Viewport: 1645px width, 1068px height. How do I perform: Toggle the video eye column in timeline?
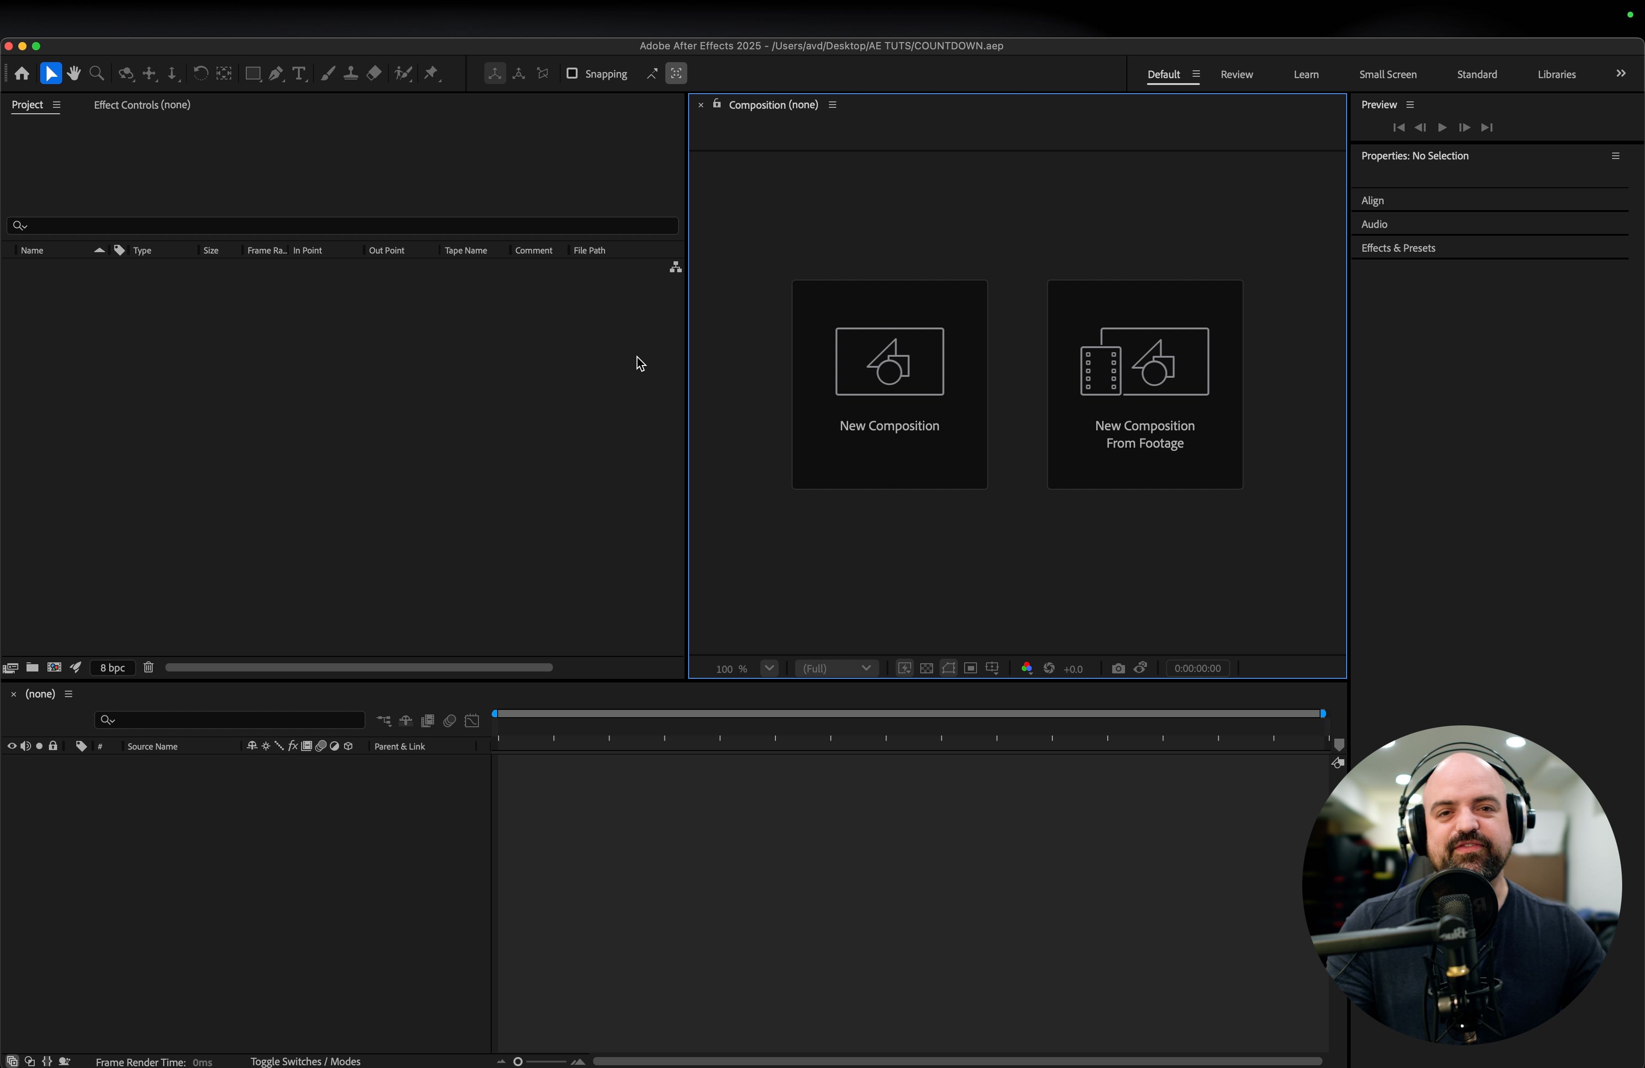pos(12,746)
